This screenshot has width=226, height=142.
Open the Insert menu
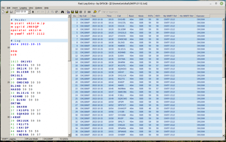tap(15, 8)
